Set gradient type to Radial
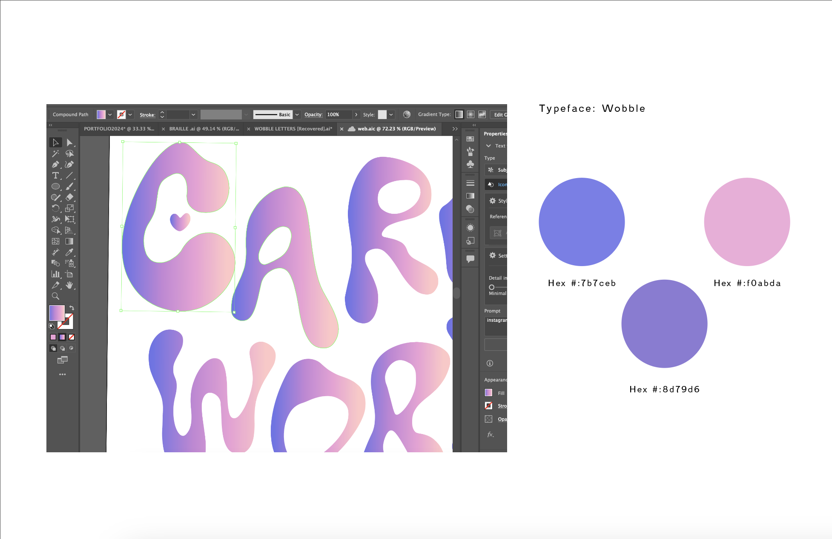Screen dimensions: 832x539 click(471, 114)
